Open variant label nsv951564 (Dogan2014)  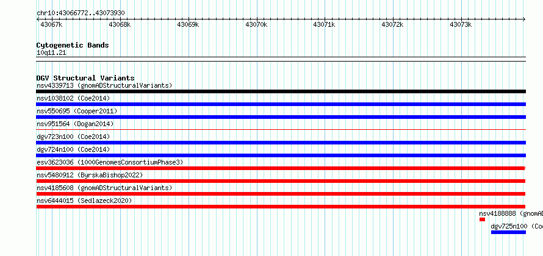(x=75, y=124)
